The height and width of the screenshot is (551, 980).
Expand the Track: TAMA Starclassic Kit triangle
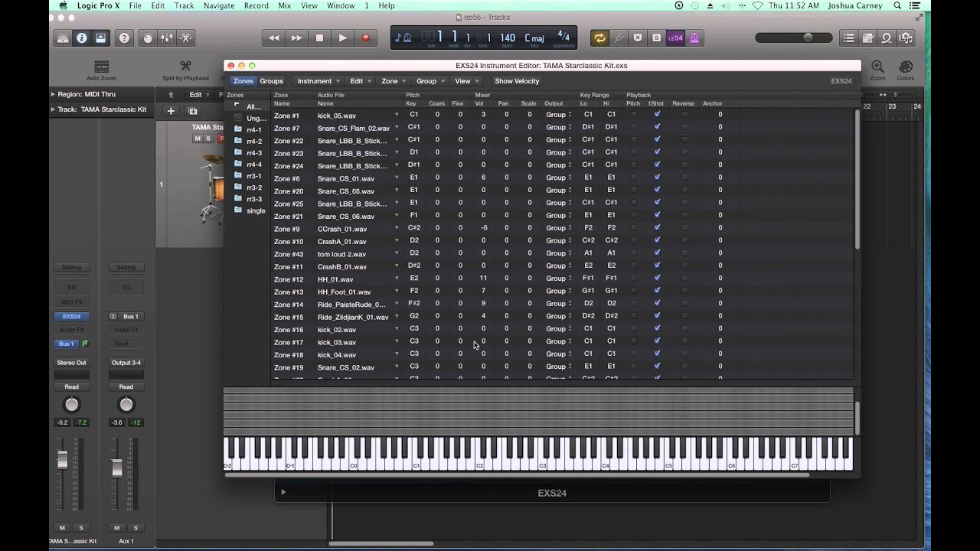pos(53,109)
